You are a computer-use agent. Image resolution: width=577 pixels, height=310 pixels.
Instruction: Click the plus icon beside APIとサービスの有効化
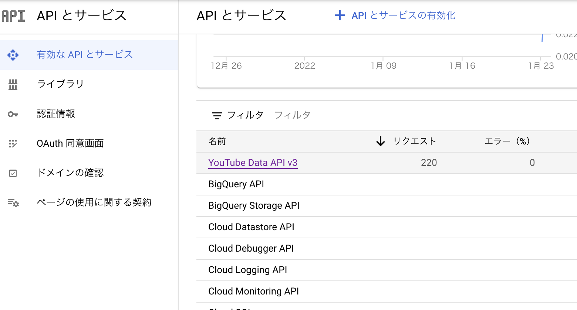pyautogui.click(x=340, y=16)
